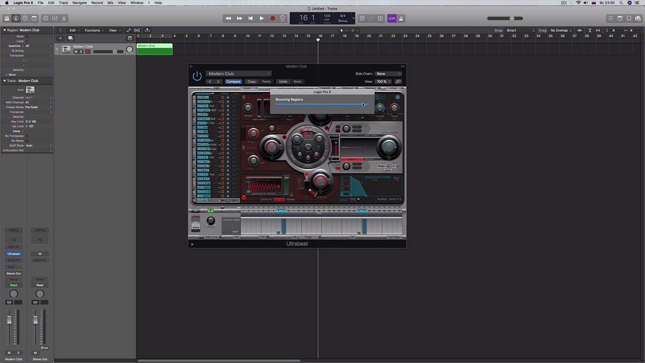
Task: Open the plugin View size dropdown
Action: pyautogui.click(x=383, y=82)
